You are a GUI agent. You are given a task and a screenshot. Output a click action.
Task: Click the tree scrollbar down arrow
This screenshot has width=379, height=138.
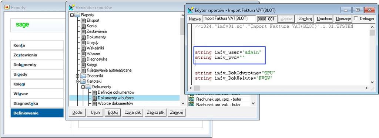(183, 103)
